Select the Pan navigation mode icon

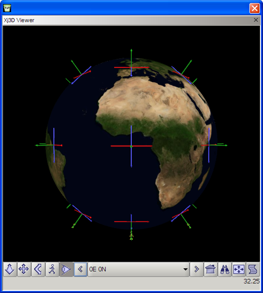[24, 269]
